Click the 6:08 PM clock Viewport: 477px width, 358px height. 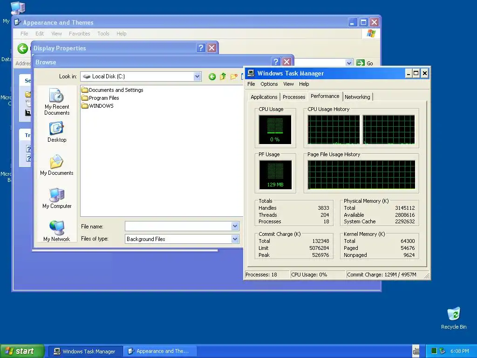coord(459,351)
